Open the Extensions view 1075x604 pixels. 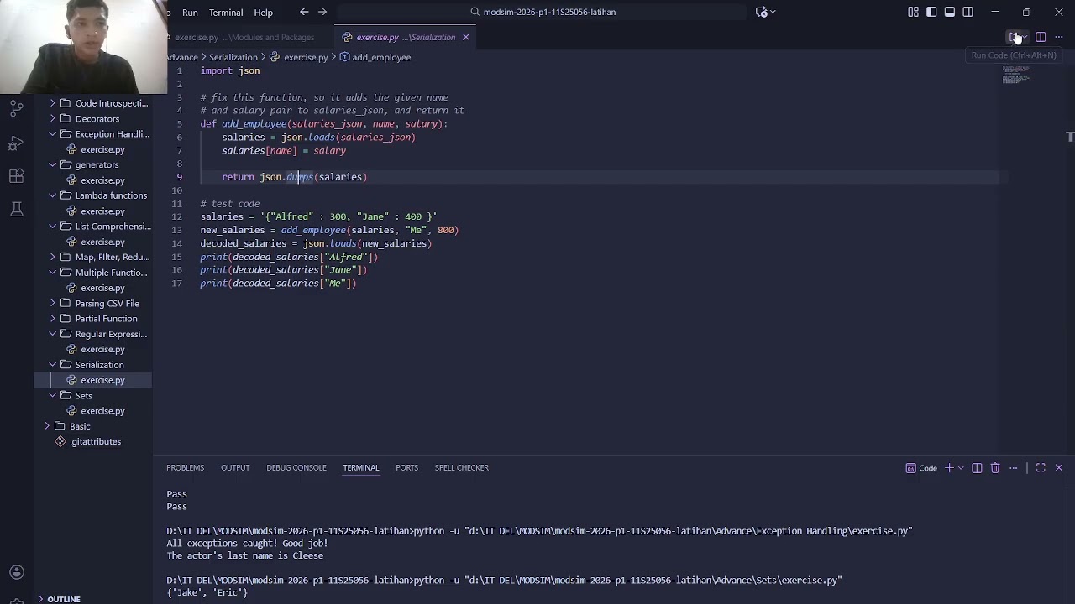(x=16, y=176)
